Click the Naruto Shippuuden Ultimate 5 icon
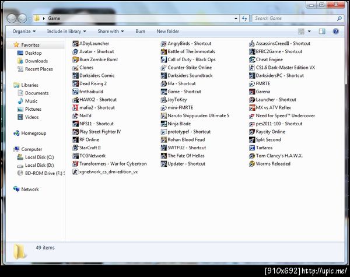Viewport: 350px width, 277px height. pyautogui.click(x=163, y=115)
